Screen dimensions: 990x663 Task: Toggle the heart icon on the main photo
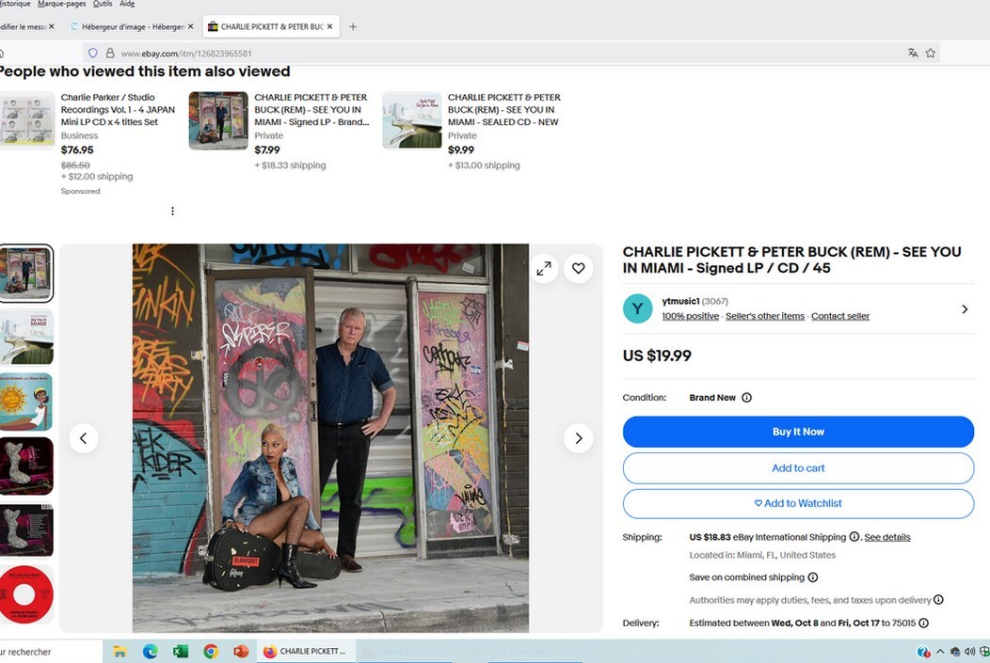[x=578, y=268]
